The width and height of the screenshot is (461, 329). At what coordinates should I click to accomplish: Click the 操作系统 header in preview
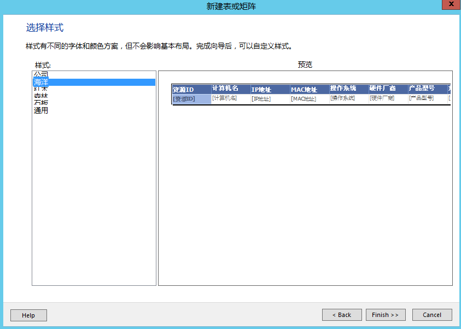coord(349,89)
